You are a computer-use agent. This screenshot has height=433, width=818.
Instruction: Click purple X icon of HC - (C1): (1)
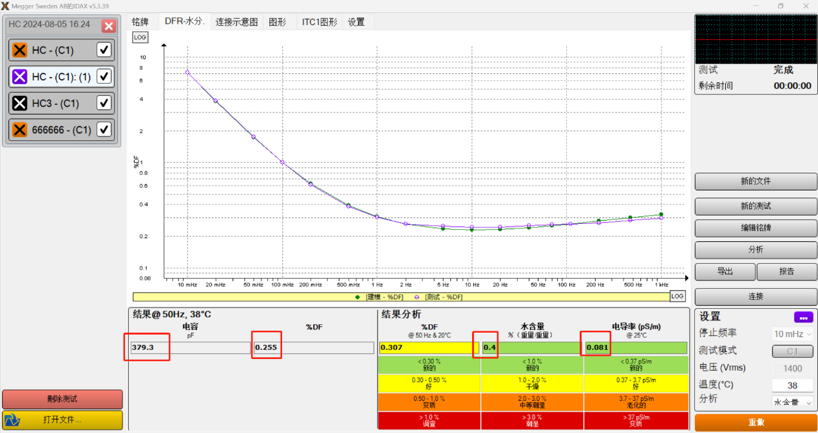pyautogui.click(x=20, y=77)
